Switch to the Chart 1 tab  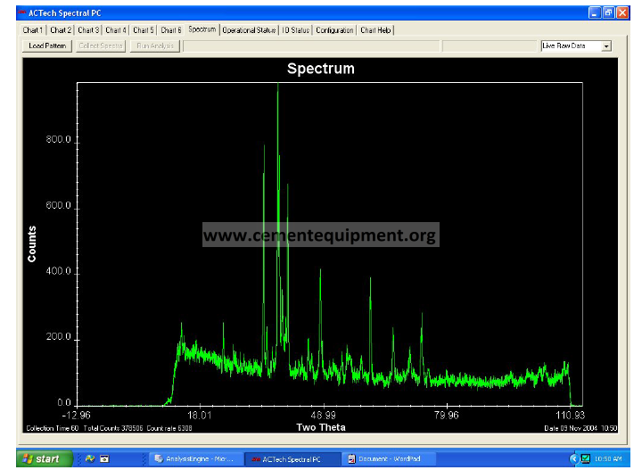tap(33, 30)
